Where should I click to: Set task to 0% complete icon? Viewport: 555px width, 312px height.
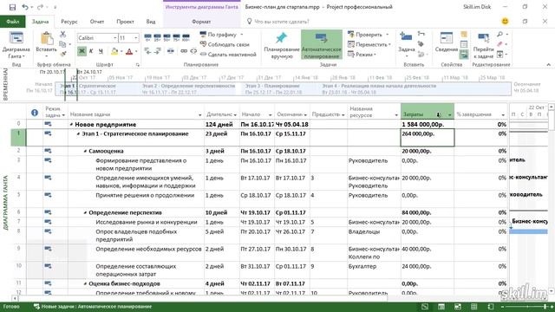coord(148,36)
